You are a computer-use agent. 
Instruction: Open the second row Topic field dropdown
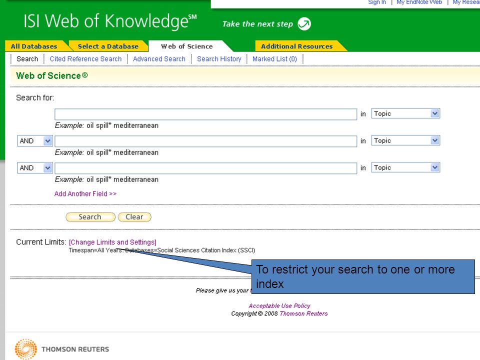[x=405, y=140]
